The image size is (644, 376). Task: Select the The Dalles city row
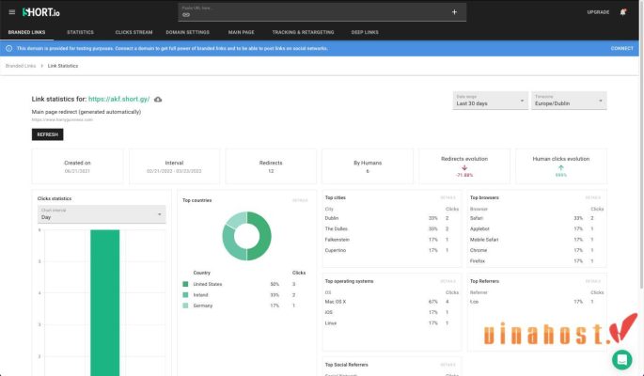click(x=391, y=229)
